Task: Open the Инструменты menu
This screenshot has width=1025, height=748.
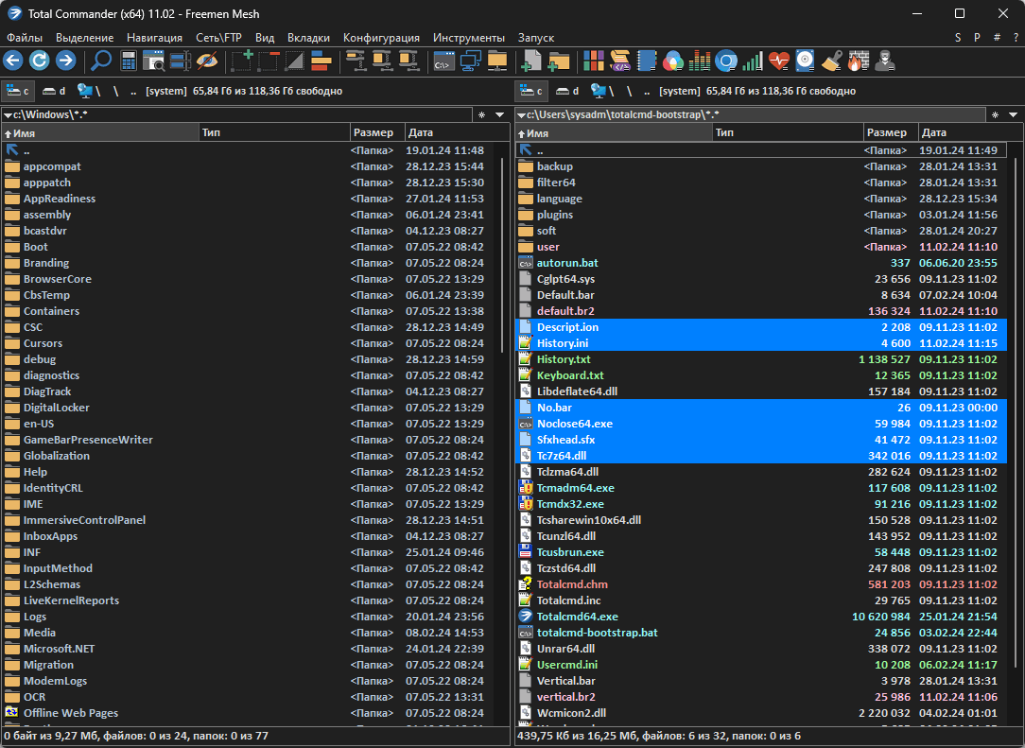Action: coord(468,38)
